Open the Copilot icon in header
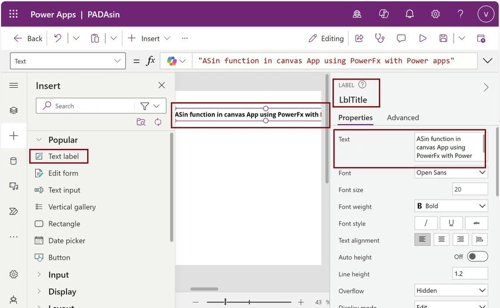Screen dimensions: 500x308 (x=384, y=14)
